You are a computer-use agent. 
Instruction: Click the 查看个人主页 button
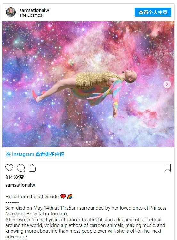click(153, 12)
